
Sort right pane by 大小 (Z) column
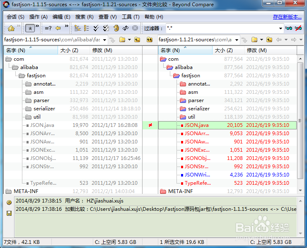pyautogui.click(x=228, y=50)
